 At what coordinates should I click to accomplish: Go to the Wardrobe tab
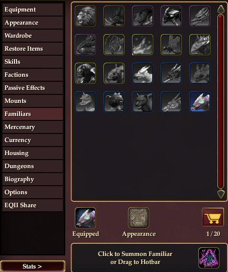(33, 36)
